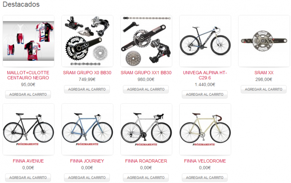291x183 pixels.
Task: Open the black Finna Avenue bike image
Action: click(28, 129)
